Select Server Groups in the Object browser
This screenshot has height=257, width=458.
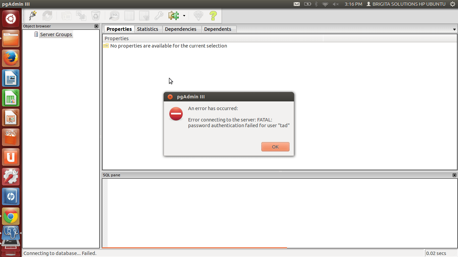pyautogui.click(x=56, y=34)
